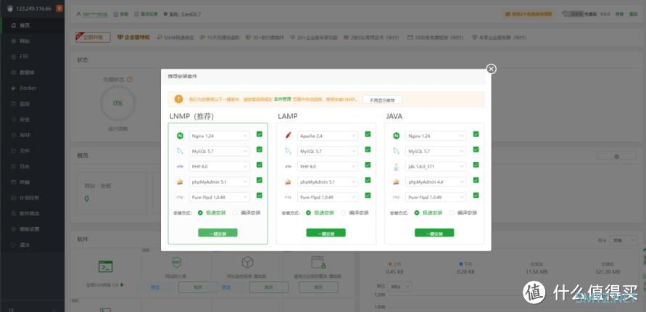Click the 0% load status gauge
Image resolution: width=646 pixels, height=312 pixels.
(x=118, y=103)
